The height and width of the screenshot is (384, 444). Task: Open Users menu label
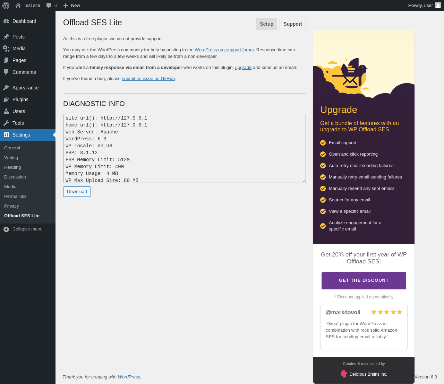coord(19,111)
